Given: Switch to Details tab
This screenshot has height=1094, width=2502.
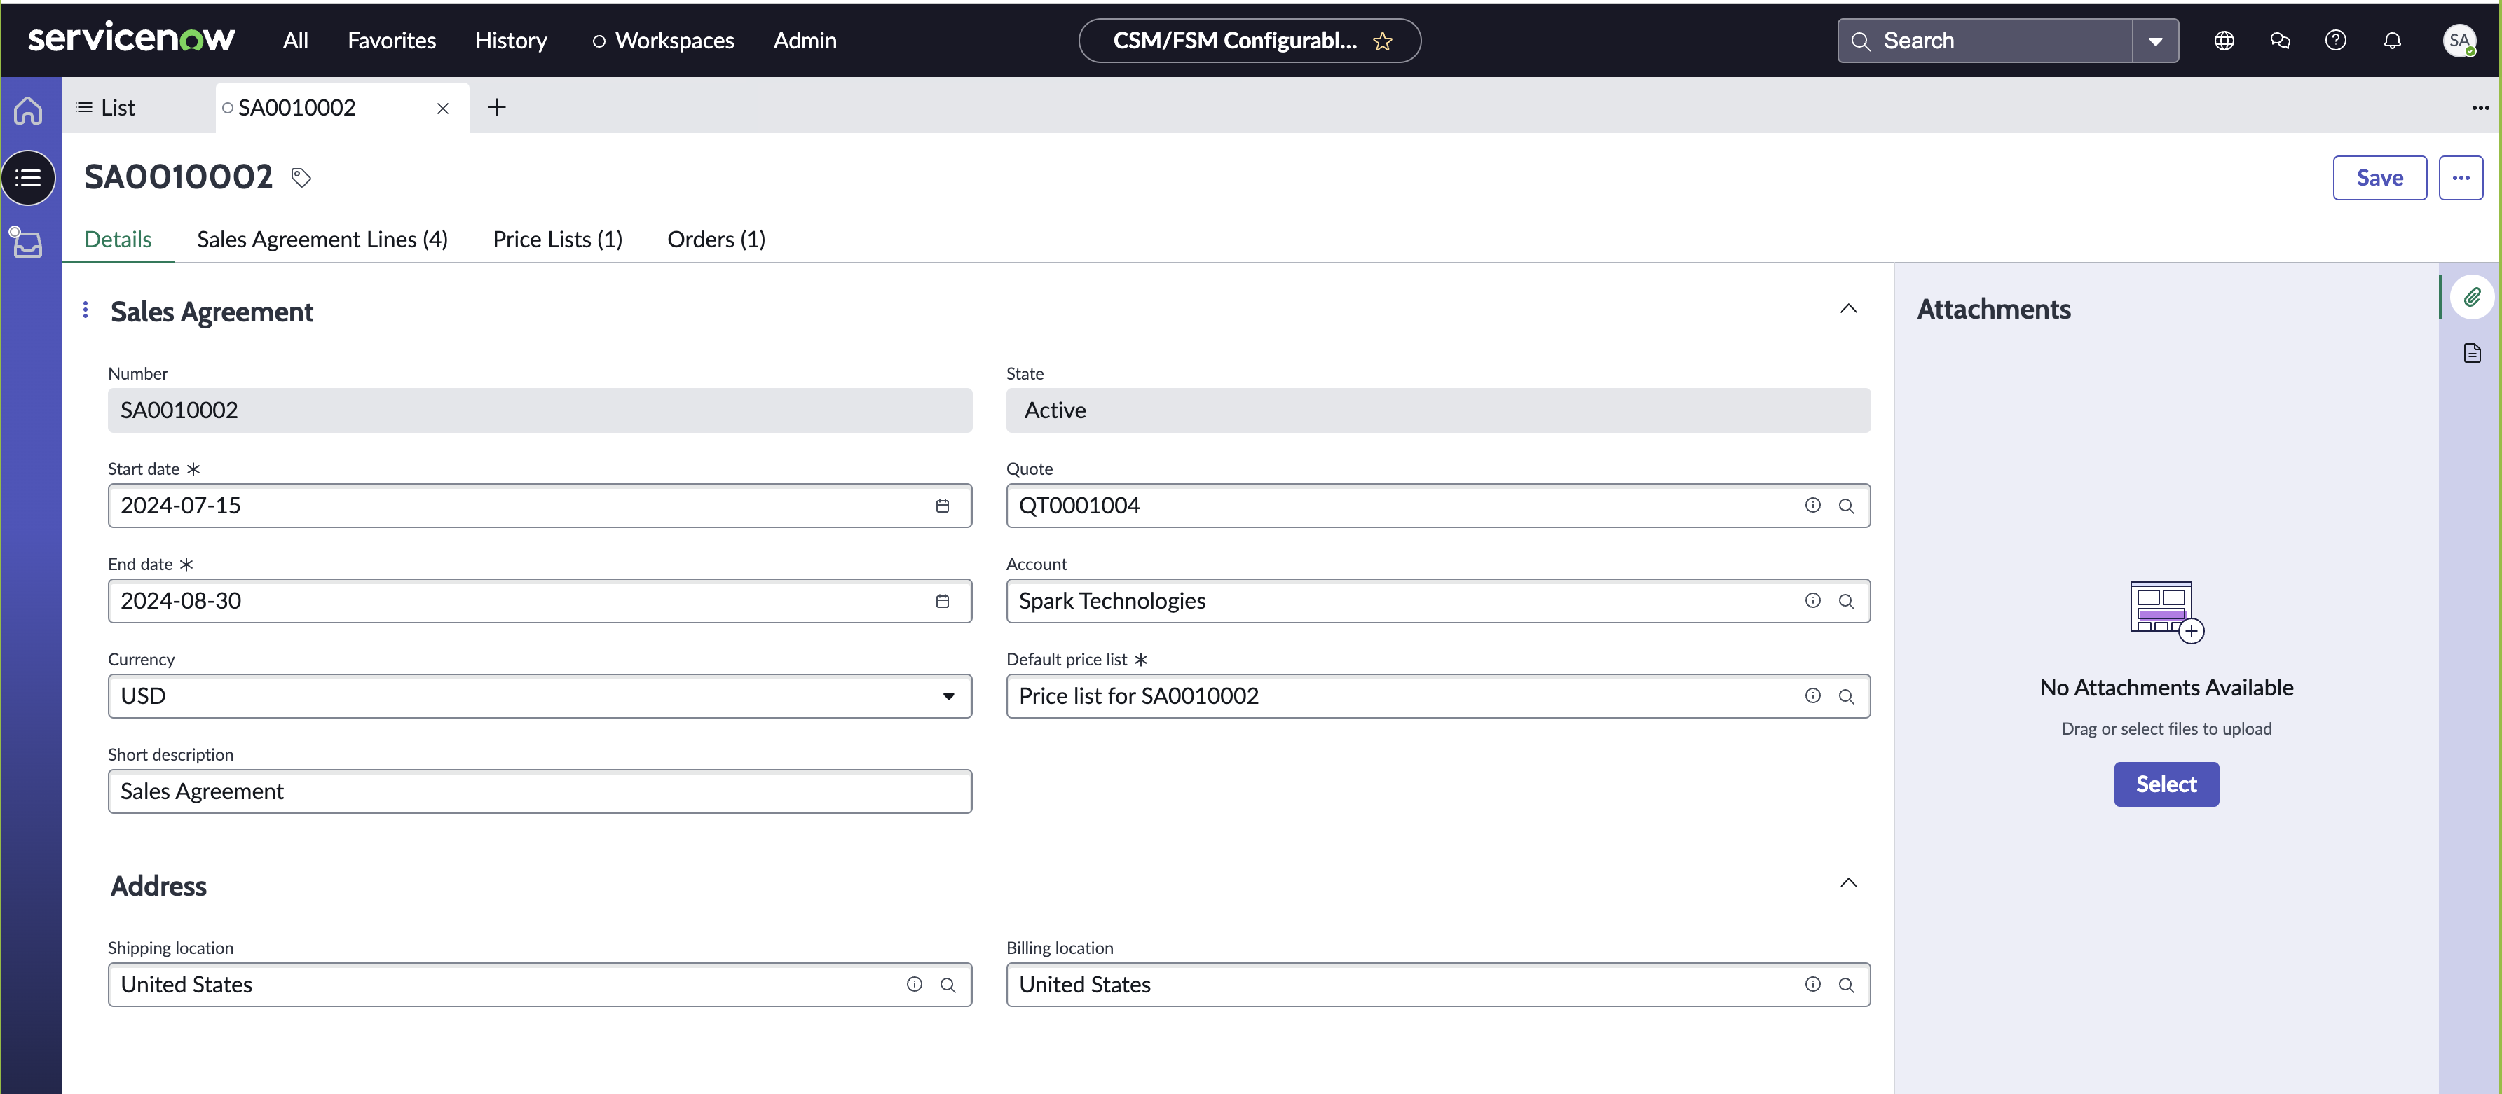Looking at the screenshot, I should coord(118,239).
